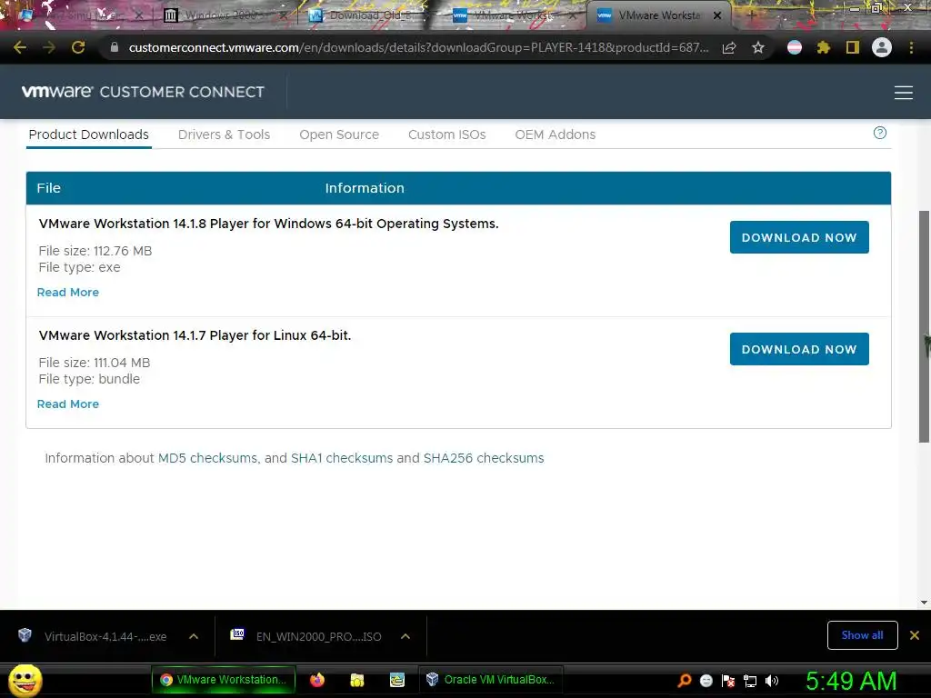Open the downloaded VirtualBox-4.1.44 exe file
The height and width of the screenshot is (698, 931).
pyautogui.click(x=94, y=636)
